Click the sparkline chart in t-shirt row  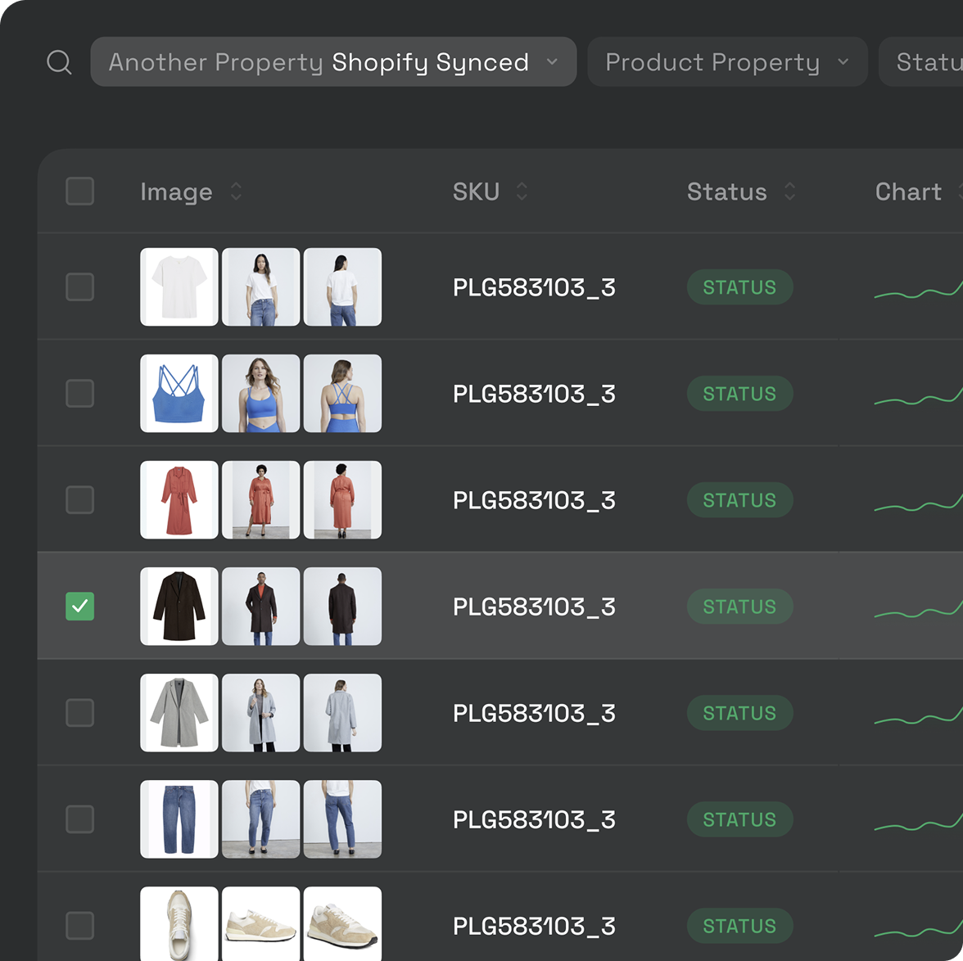(918, 290)
